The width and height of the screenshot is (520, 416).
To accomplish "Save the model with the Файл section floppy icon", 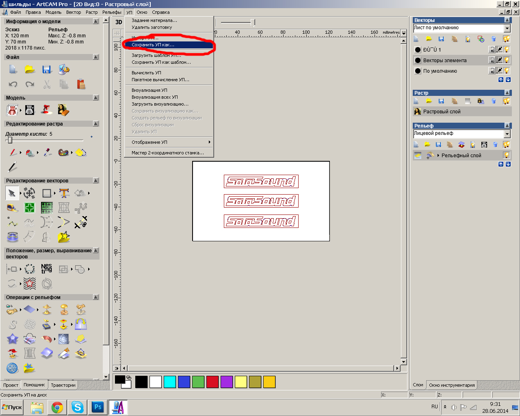I will [x=47, y=69].
